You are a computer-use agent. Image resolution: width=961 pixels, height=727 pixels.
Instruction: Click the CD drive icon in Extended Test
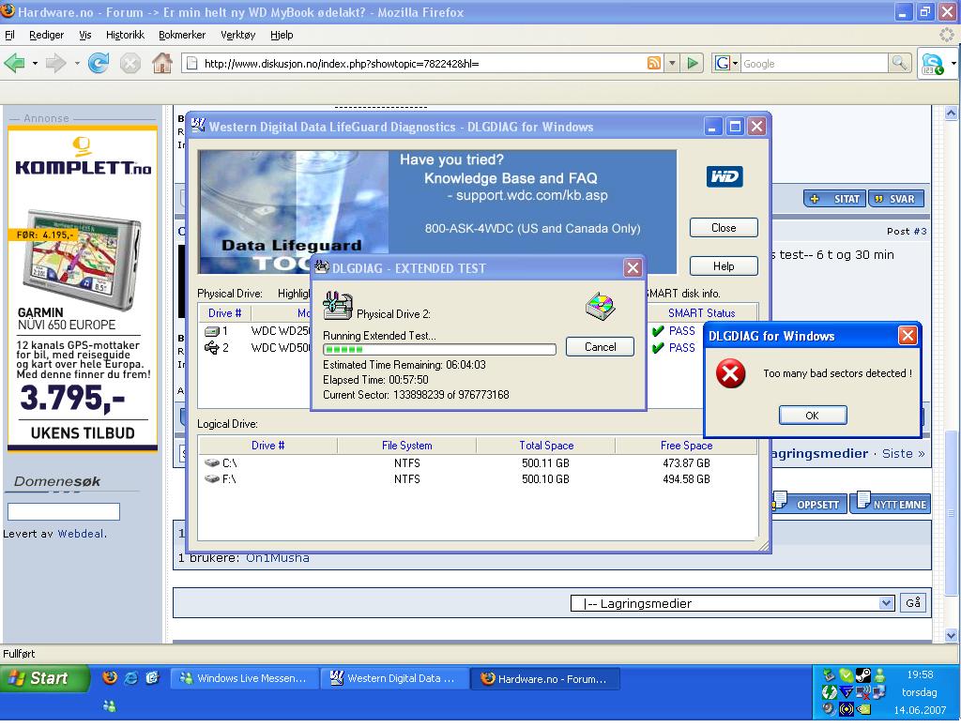pos(600,306)
